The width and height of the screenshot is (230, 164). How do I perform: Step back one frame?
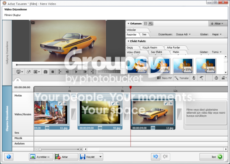pos(67,72)
